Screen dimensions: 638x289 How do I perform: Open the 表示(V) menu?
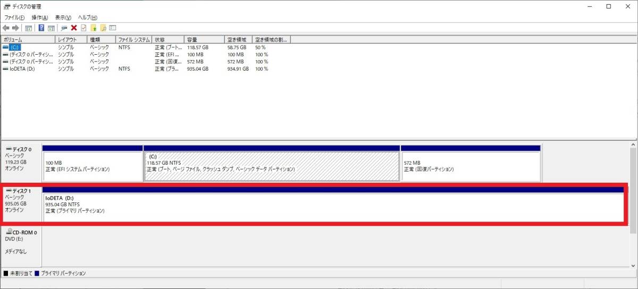coord(63,18)
